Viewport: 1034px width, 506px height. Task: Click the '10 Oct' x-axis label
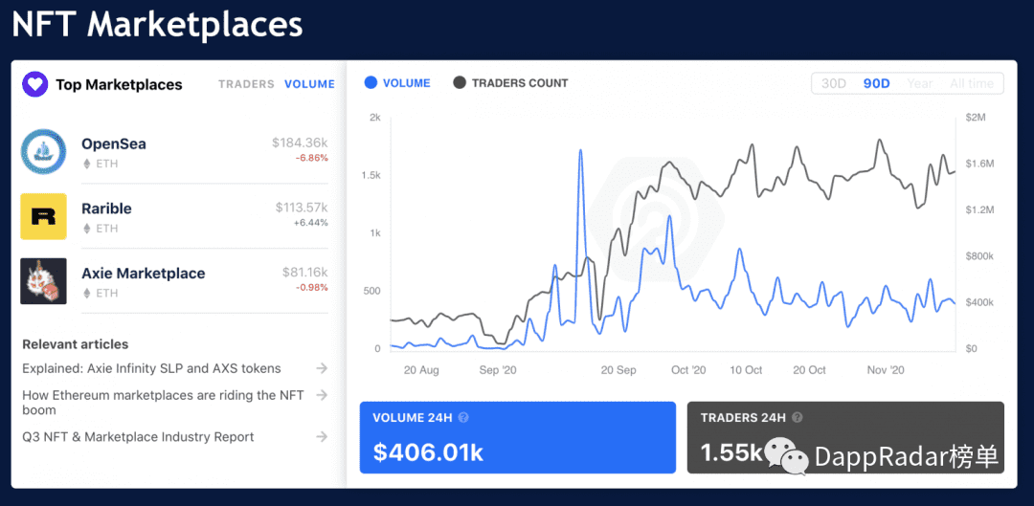[746, 370]
